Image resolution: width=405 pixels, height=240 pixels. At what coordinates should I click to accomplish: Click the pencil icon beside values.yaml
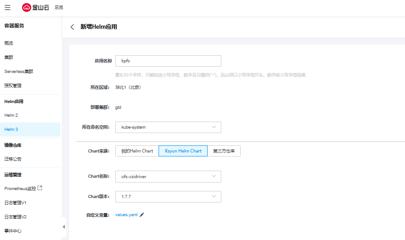click(142, 215)
